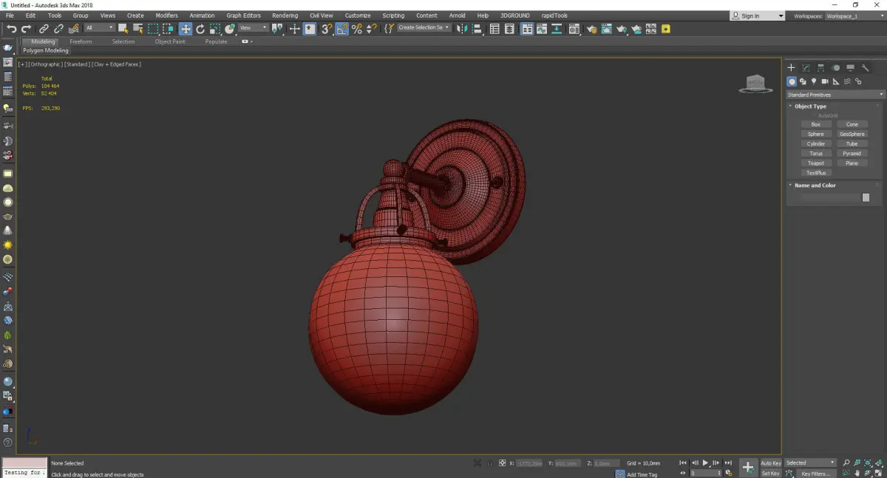Image resolution: width=887 pixels, height=478 pixels.
Task: Open the Hierarchy panel tab icon
Action: [820, 68]
